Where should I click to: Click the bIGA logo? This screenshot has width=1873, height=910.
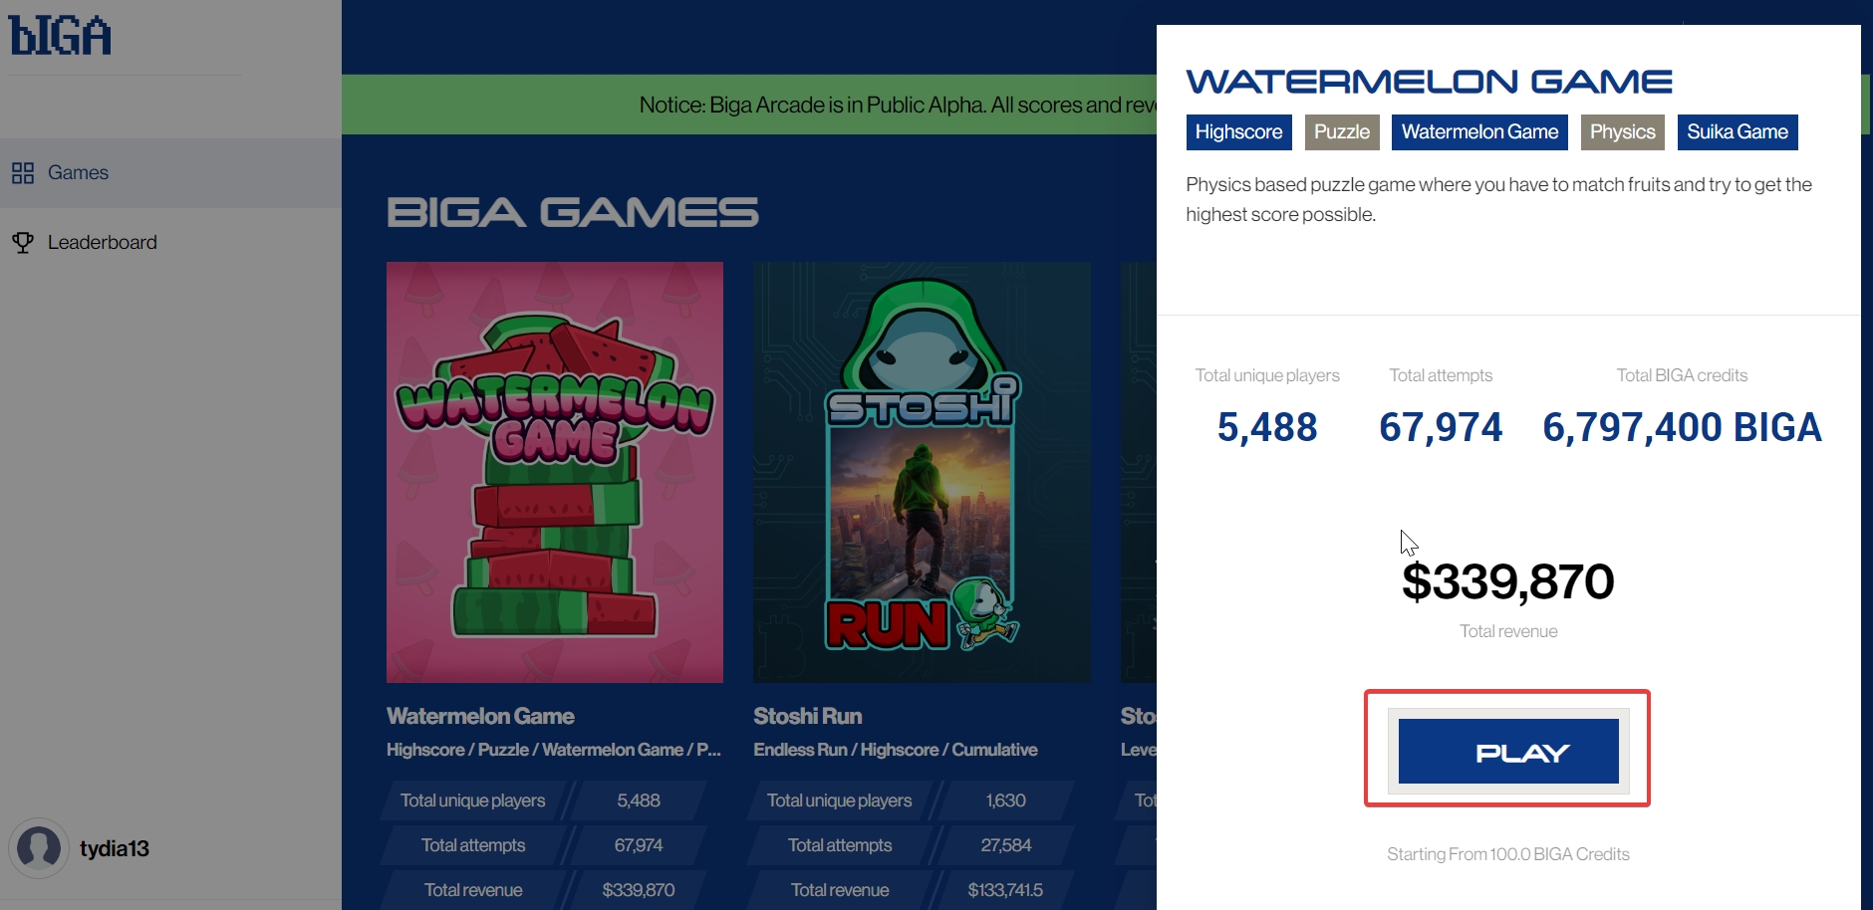60,35
